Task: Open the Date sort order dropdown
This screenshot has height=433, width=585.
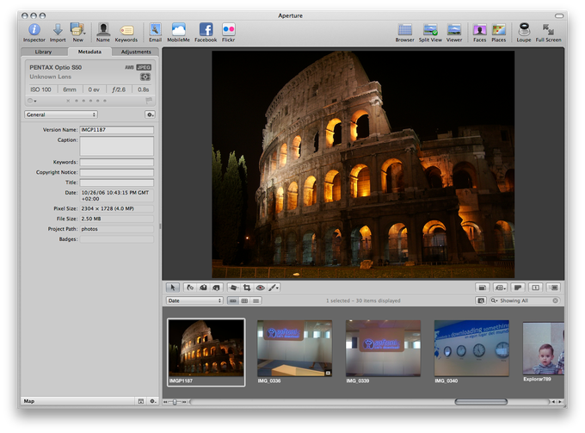Action: [x=194, y=300]
